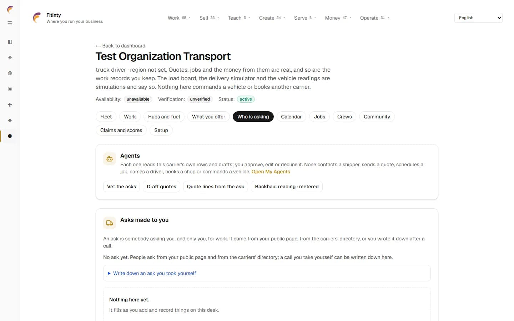Open the Hubs and fuel tab
This screenshot has height=321, width=514.
[x=164, y=117]
